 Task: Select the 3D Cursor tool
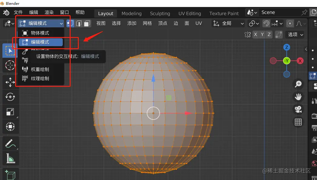(10, 65)
